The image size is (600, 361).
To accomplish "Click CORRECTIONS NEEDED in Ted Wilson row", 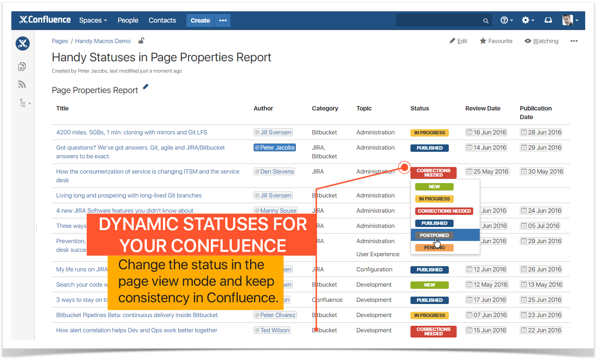I will pyautogui.click(x=434, y=331).
